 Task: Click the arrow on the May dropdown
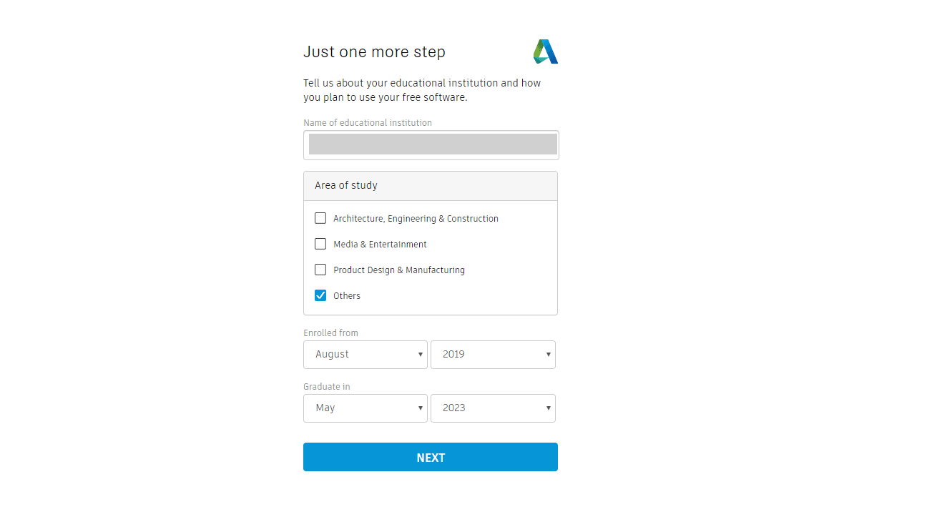pos(421,408)
